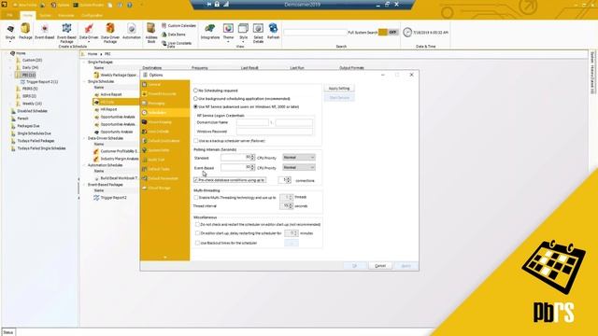Open Scheduler section in Options sidebar
This screenshot has height=336, width=598.
click(x=164, y=113)
